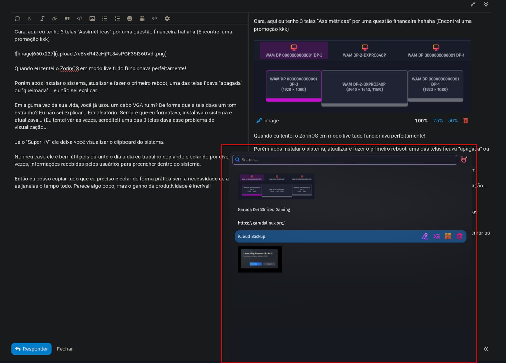Screen dimensions: 506x363
Task: Click the blockquote icon in the toolbar
Action: coord(67,19)
